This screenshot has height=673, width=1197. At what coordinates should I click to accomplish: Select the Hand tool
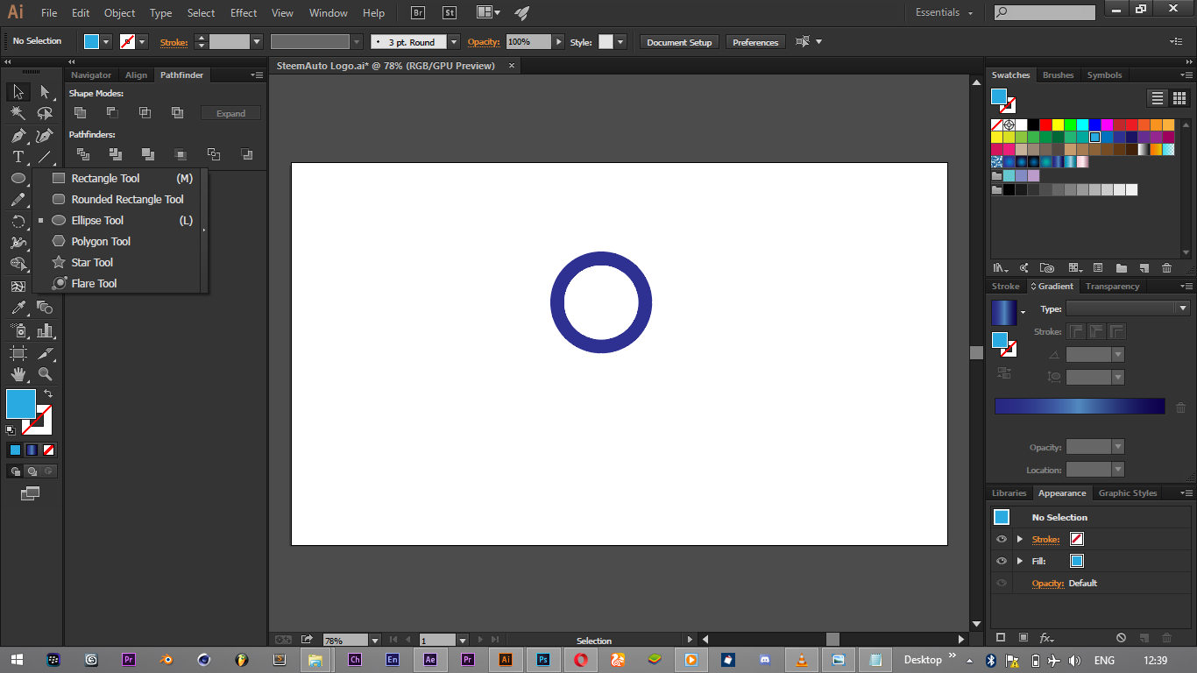click(x=18, y=374)
